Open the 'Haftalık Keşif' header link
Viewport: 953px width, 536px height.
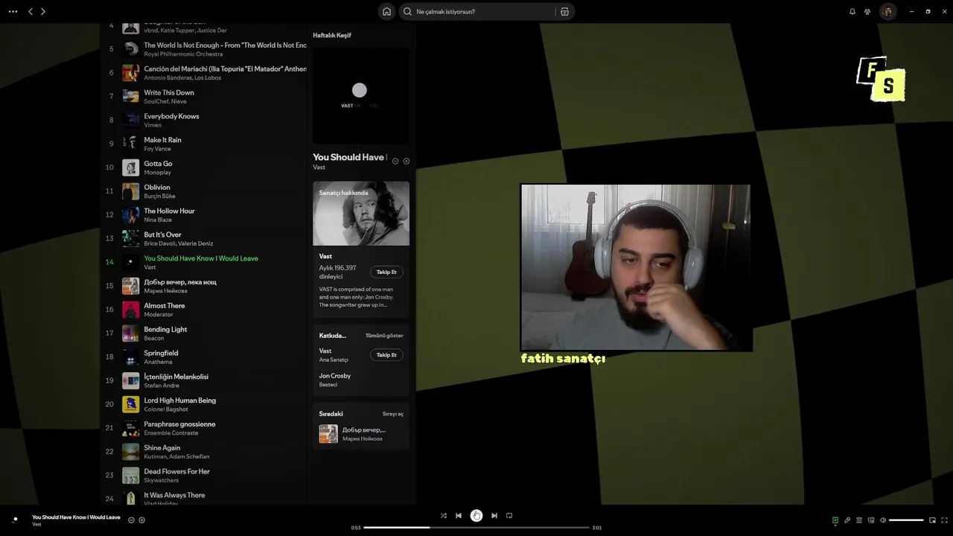tap(332, 35)
